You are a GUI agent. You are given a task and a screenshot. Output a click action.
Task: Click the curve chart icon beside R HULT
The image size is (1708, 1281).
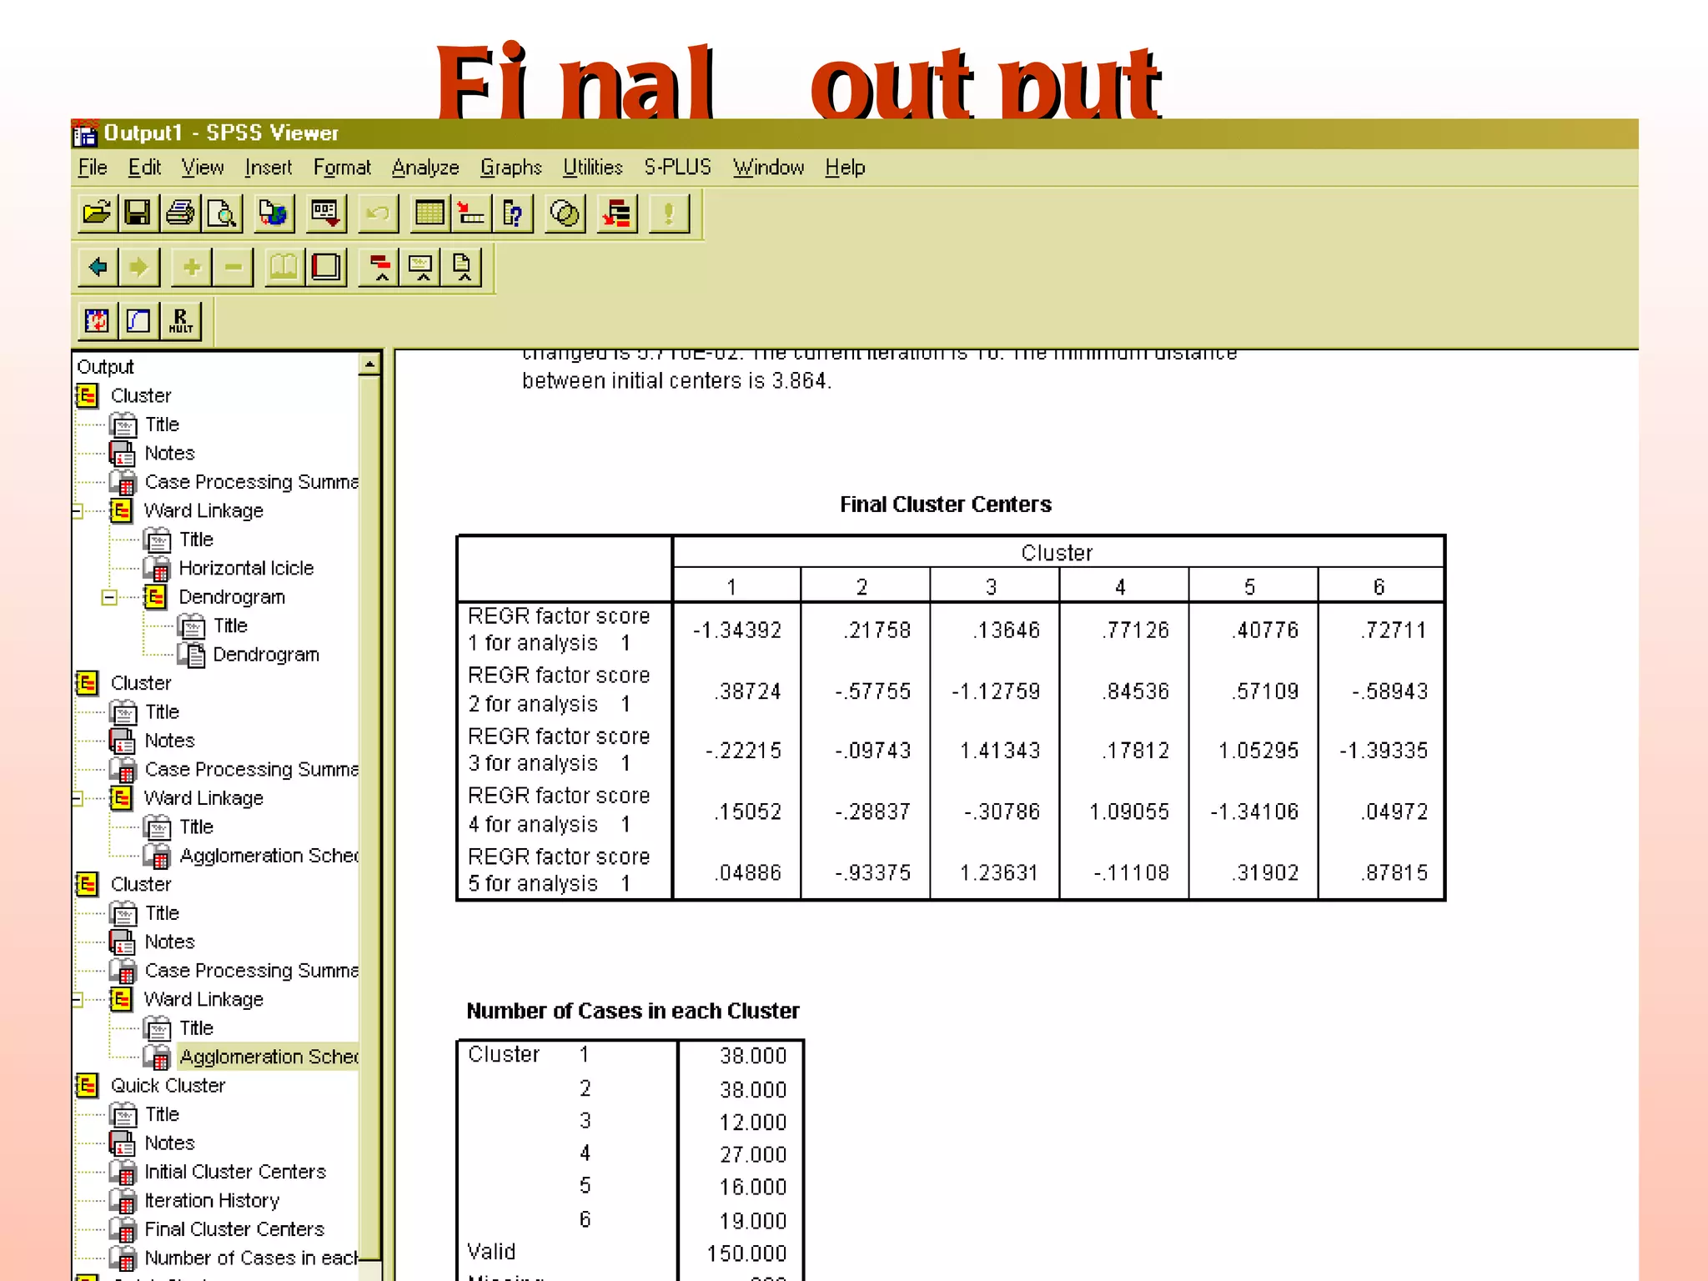(139, 321)
